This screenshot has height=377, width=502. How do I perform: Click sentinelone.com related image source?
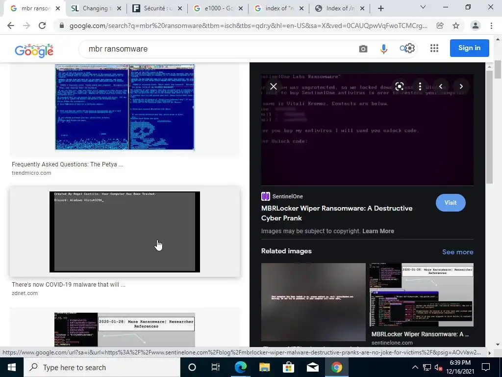(392, 343)
